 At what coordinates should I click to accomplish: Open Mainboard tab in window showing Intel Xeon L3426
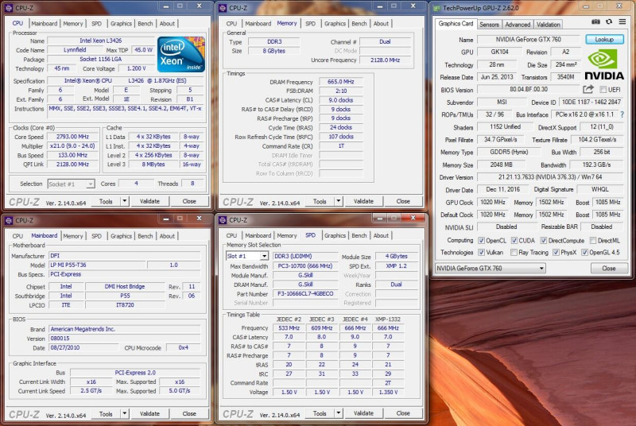coord(45,24)
